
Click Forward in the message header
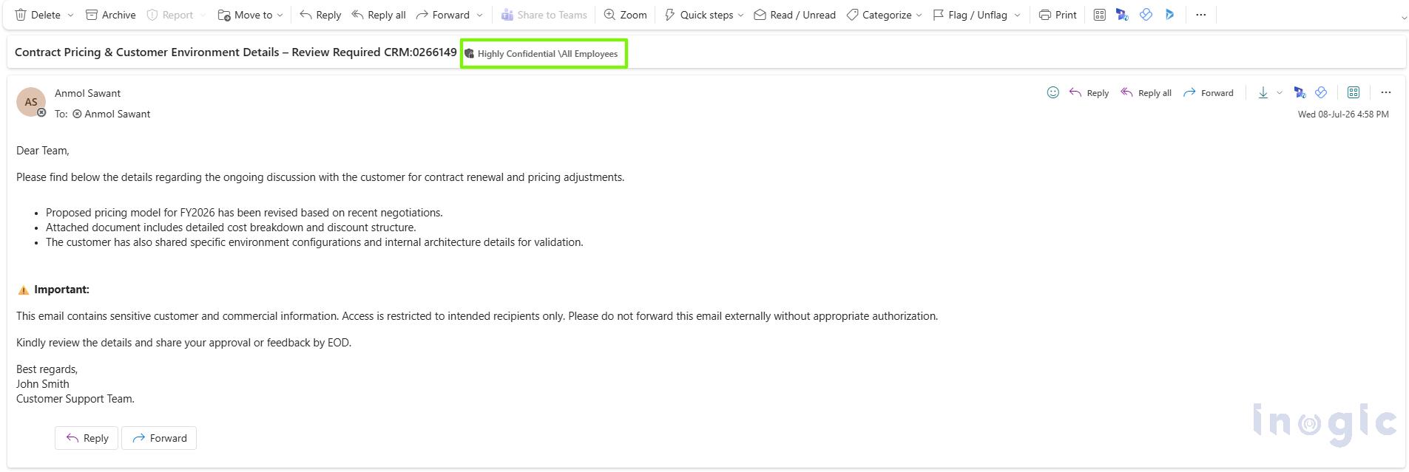[x=1209, y=92]
